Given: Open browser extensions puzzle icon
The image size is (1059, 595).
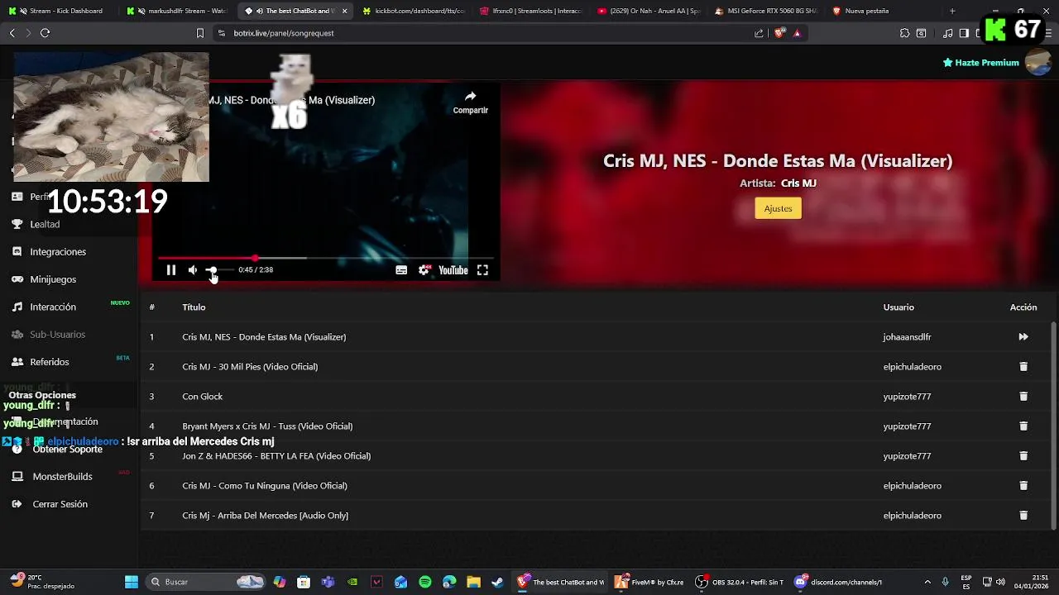Looking at the screenshot, I should [904, 33].
